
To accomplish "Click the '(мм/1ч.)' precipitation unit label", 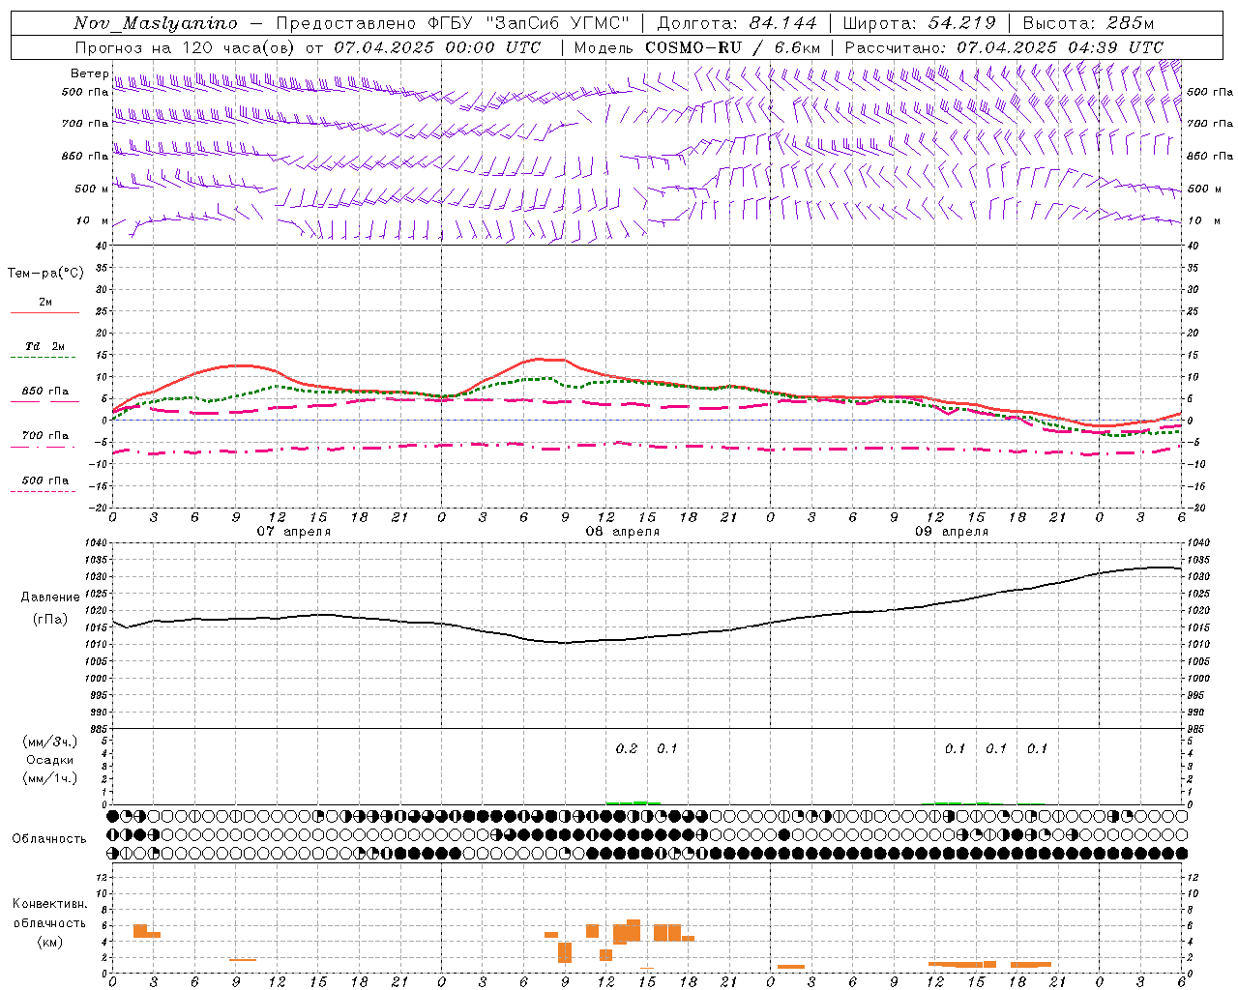I will 50,778.
